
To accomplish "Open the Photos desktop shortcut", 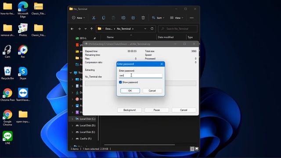I will [x=23, y=30].
